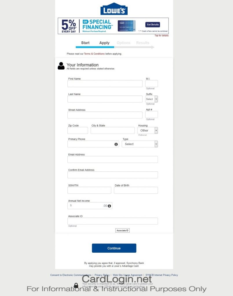Click the Lowe's Advantage card image

(126, 26)
